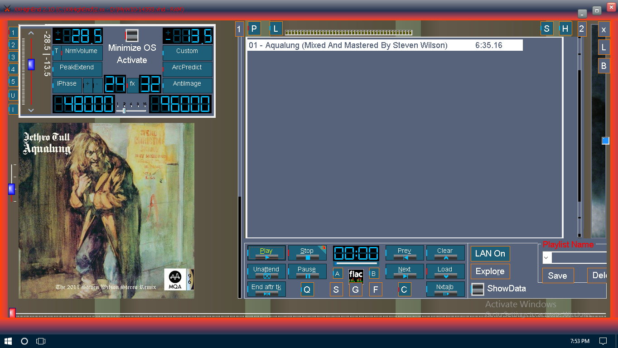
Task: Click the plus button beside IPhase
Action: point(87,85)
